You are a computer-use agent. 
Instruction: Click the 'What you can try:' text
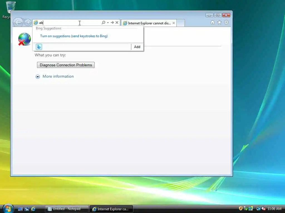[50, 55]
